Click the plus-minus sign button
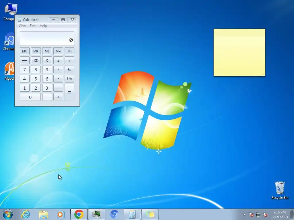This screenshot has height=220, width=294. pyautogui.click(x=58, y=60)
